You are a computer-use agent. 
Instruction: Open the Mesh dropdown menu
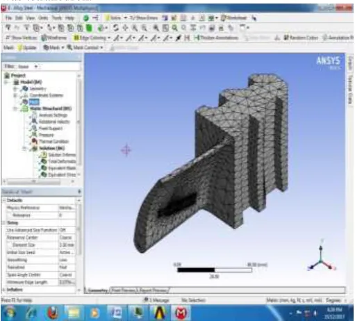(53, 48)
